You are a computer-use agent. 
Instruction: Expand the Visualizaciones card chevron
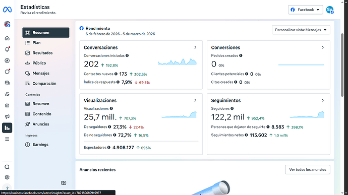195,100
